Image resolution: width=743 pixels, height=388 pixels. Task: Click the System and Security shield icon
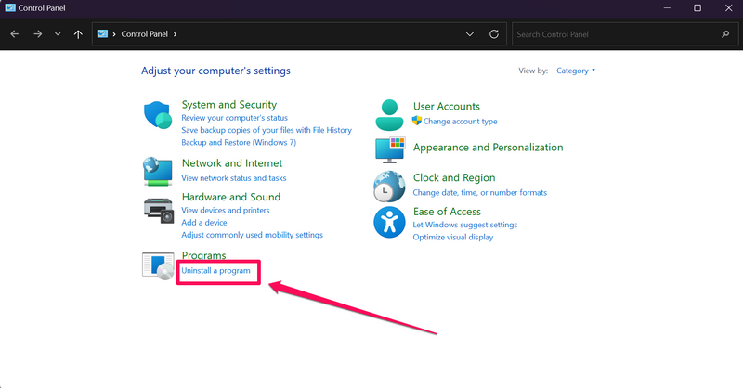point(157,116)
